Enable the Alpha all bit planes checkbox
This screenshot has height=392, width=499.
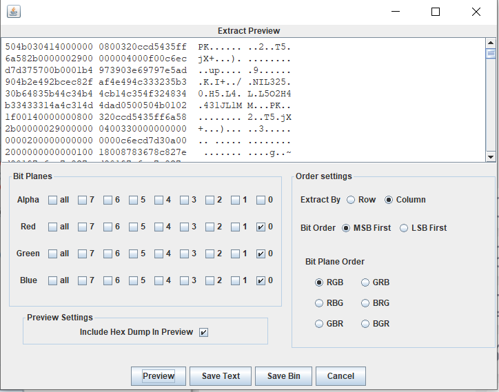[x=53, y=200]
